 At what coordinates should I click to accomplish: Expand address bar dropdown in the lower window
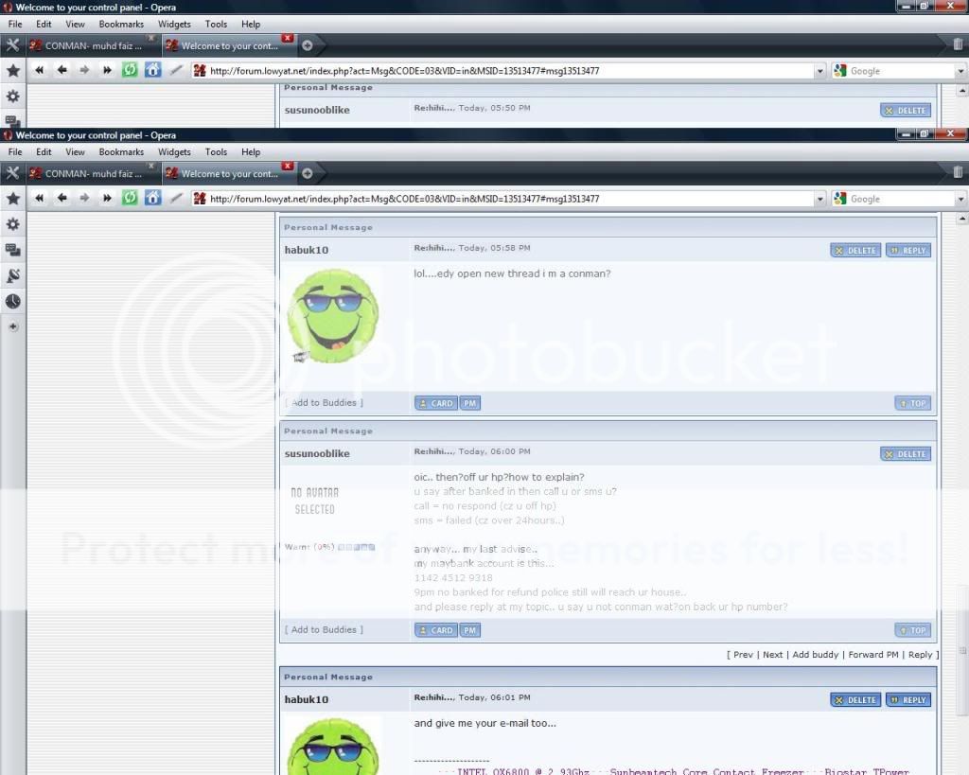[x=820, y=199]
